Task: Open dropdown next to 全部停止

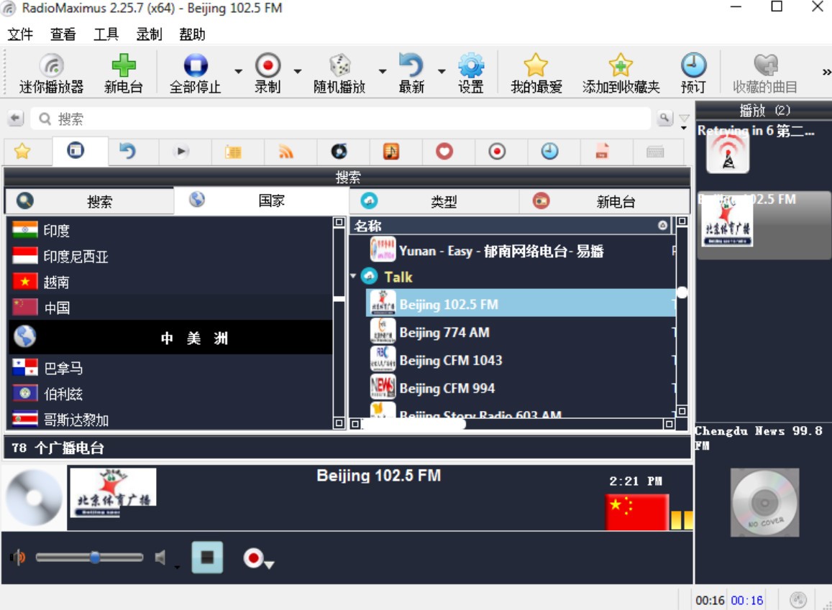Action: click(238, 71)
